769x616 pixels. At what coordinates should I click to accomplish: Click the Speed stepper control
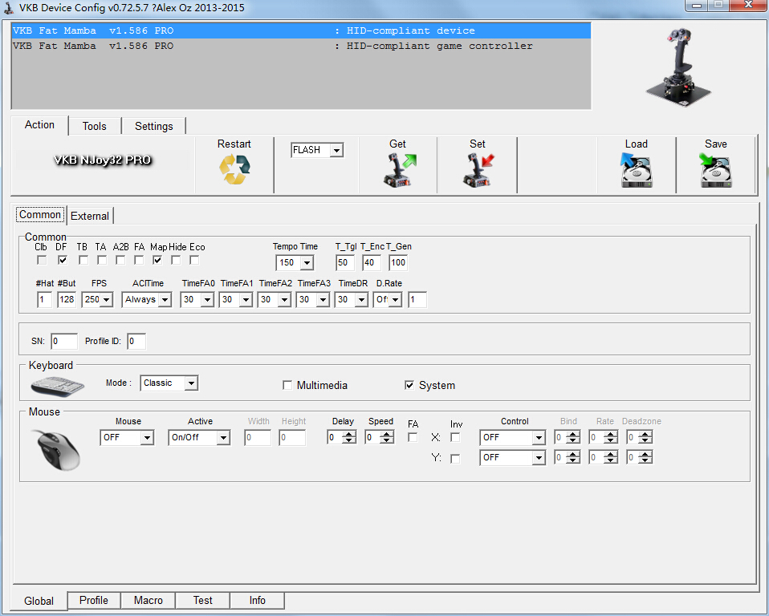(x=387, y=438)
